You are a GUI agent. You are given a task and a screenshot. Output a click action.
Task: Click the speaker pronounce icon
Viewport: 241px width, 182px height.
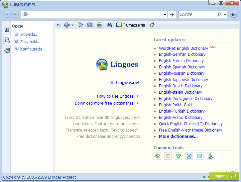point(66,25)
